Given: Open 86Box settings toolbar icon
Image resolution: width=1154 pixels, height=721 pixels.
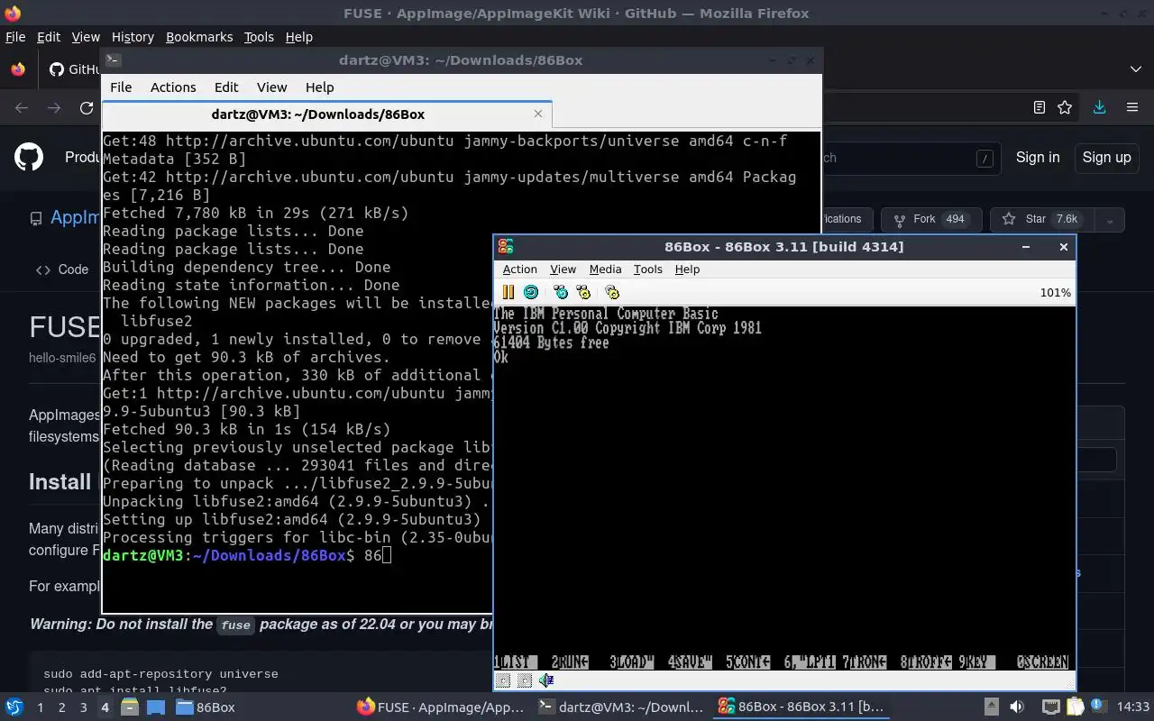Looking at the screenshot, I should tap(612, 292).
